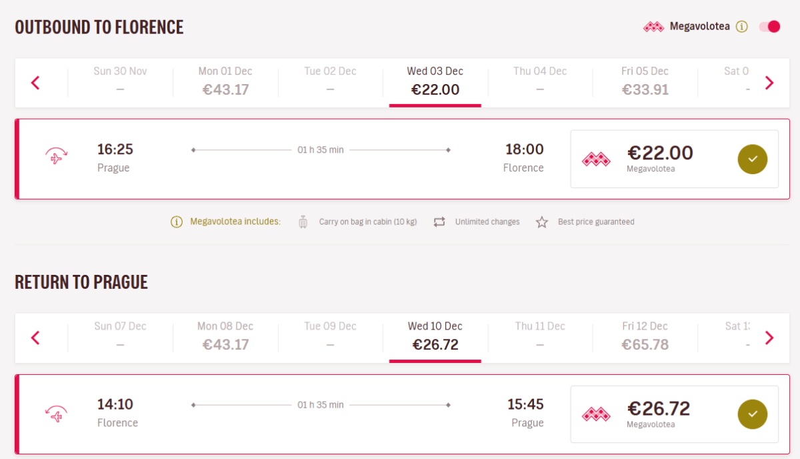Show later outbound dates with right arrow

tap(769, 83)
